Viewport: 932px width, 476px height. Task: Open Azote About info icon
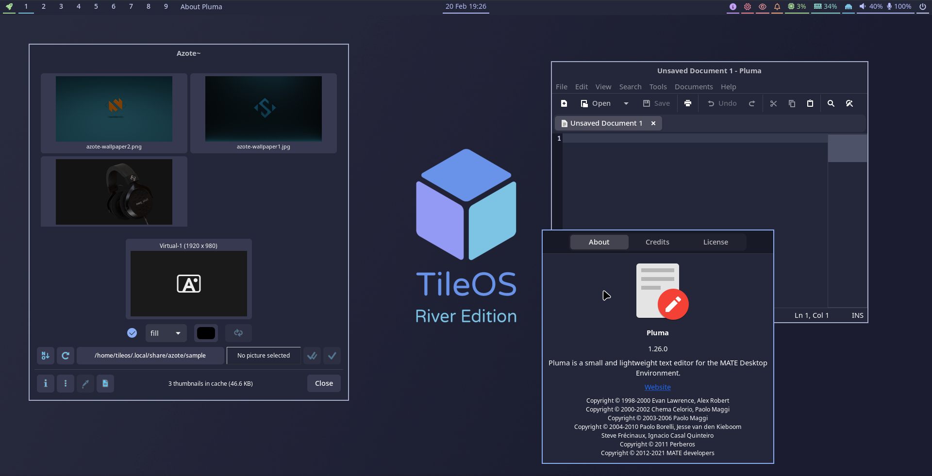click(x=46, y=383)
